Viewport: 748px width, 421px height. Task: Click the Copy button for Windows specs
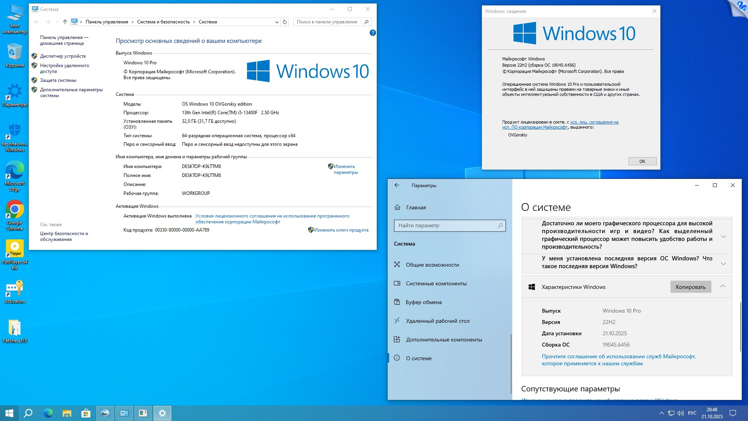(x=690, y=287)
